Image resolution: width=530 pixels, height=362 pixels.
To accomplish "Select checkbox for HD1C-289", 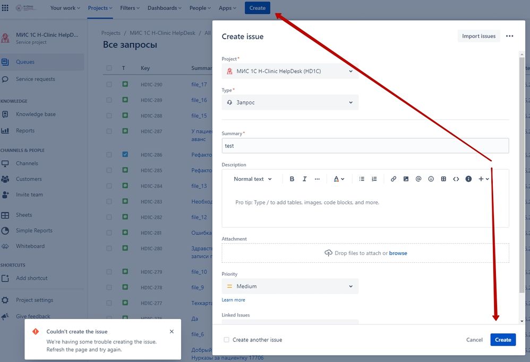I will (x=109, y=100).
